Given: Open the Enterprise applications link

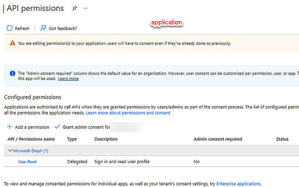Looking at the screenshot, I should click(238, 184).
